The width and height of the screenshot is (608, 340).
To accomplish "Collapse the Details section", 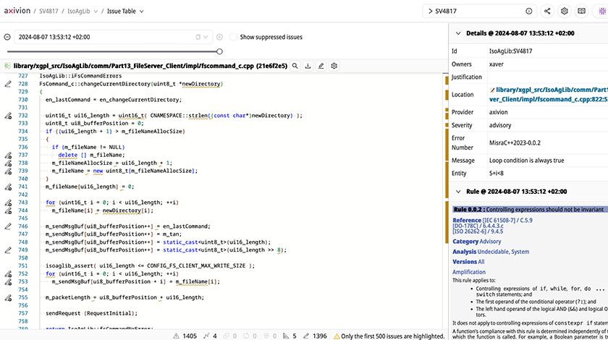I will tap(457, 33).
